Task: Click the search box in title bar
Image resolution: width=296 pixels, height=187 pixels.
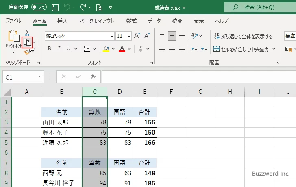Action: coord(260,7)
